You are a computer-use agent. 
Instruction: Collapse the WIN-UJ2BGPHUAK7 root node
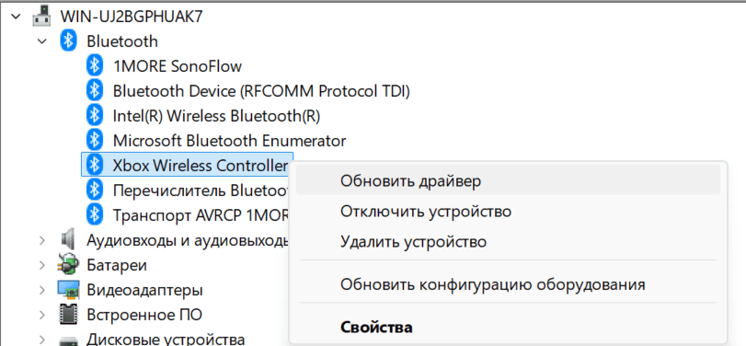point(16,17)
